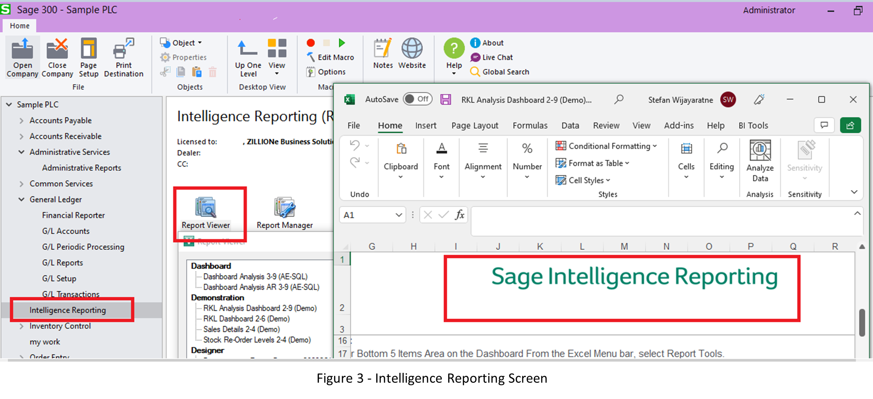The height and width of the screenshot is (399, 873).
Task: Run macro with green play icon
Action: [x=342, y=43]
